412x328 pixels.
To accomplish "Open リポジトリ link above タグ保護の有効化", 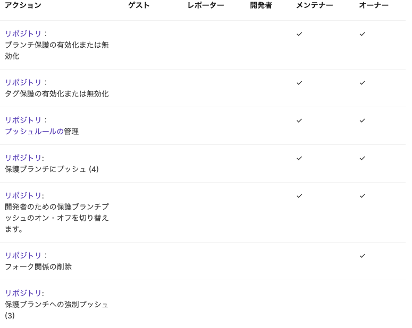I will click(x=23, y=82).
